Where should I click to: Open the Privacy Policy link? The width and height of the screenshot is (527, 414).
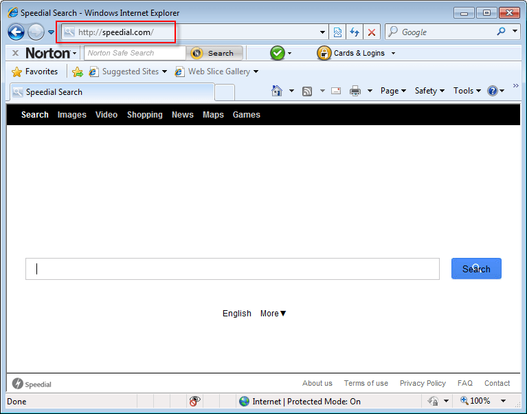[423, 383]
